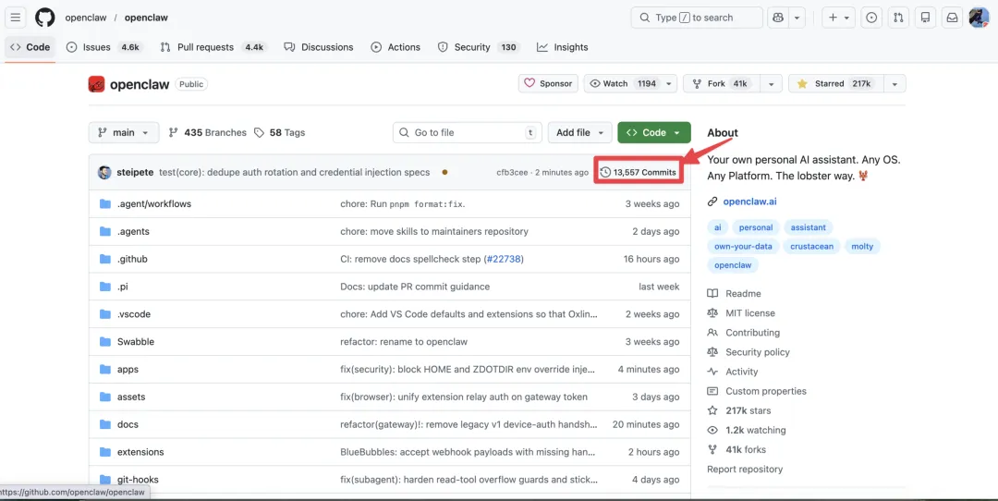Switch to the Insights tab
Image resolution: width=998 pixels, height=501 pixels.
pos(563,47)
